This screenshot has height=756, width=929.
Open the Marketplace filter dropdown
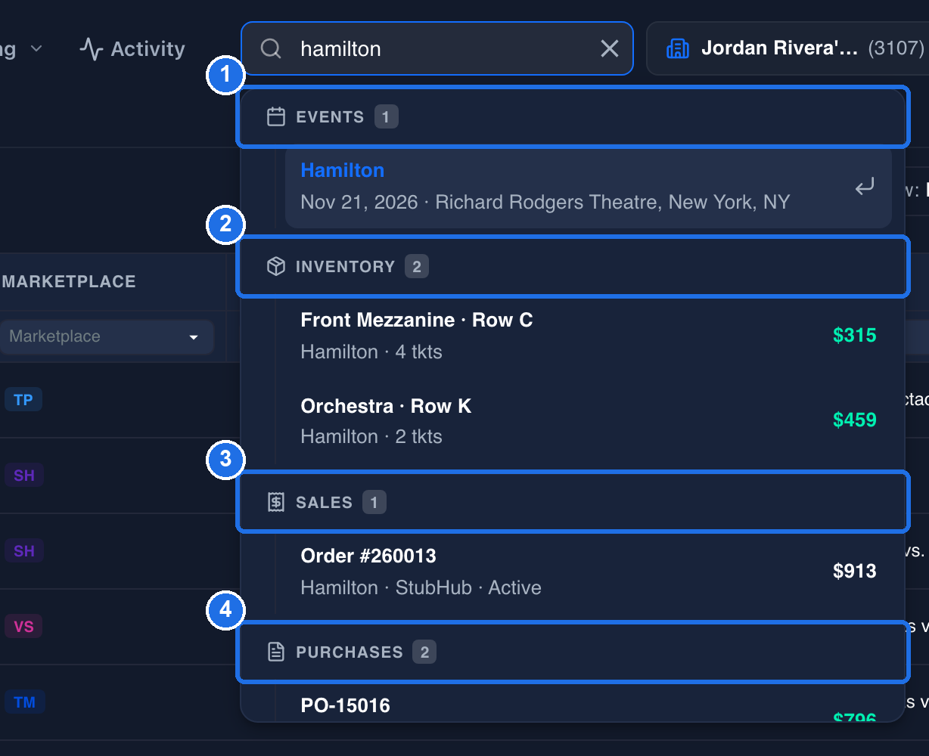tap(105, 336)
